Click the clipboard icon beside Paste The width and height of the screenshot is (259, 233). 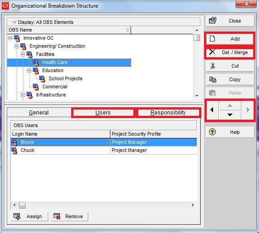tap(213, 93)
